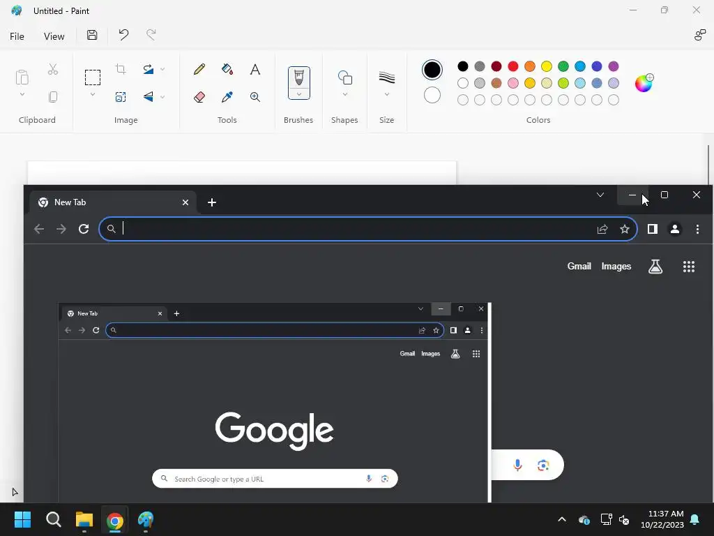Select the New Tab tab in Chrome
The image size is (714, 536).
click(x=113, y=202)
